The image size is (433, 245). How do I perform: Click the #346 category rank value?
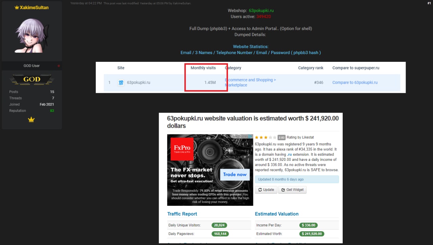click(319, 82)
